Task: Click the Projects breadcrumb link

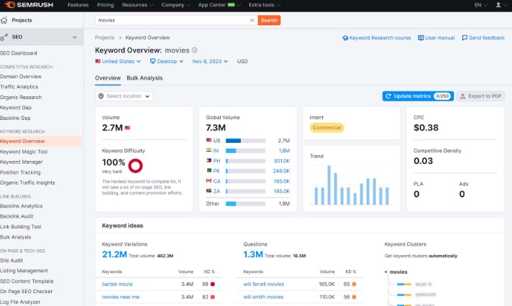Action: coord(104,37)
